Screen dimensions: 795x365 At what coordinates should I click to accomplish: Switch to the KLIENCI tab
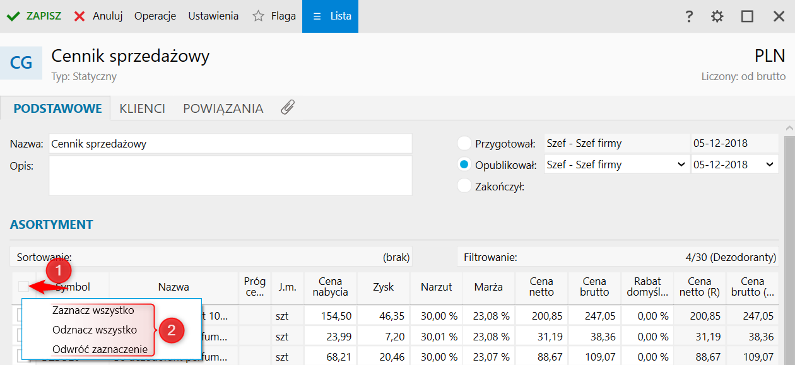[x=143, y=108]
